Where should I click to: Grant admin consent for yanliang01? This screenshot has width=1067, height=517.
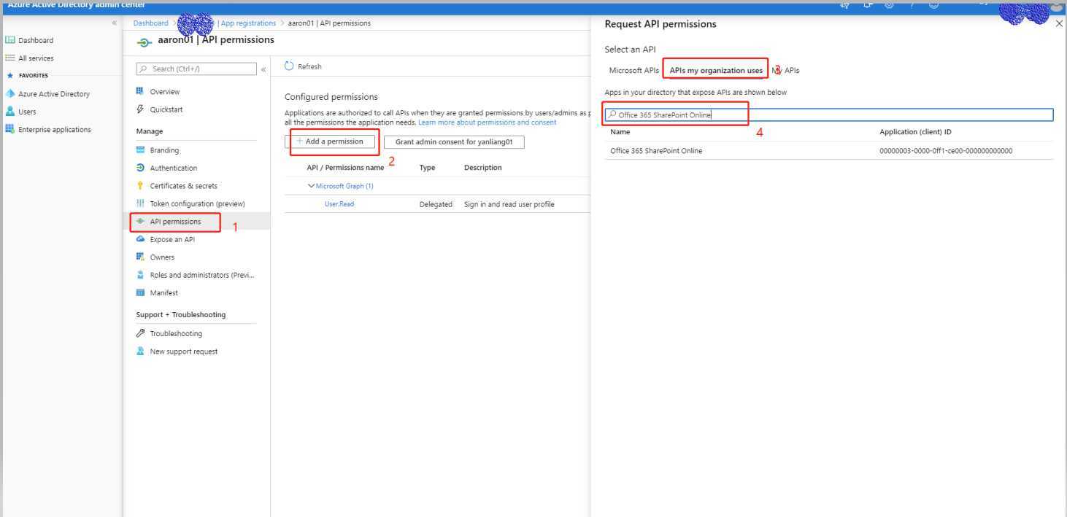pos(454,142)
